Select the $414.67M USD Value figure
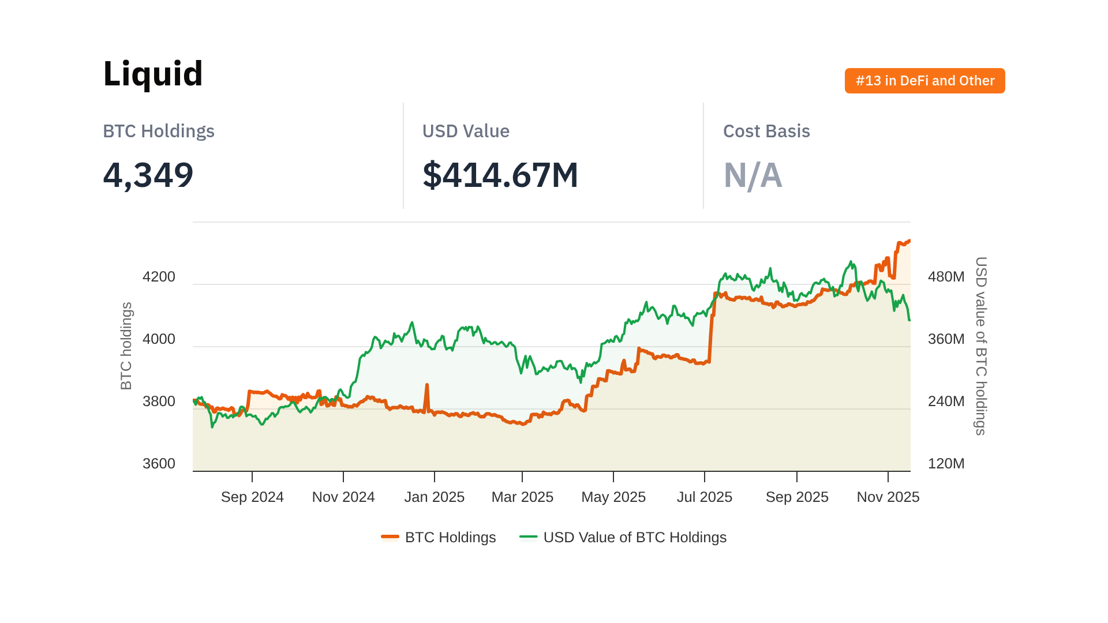Screen dimensions: 1108x623 [500, 175]
